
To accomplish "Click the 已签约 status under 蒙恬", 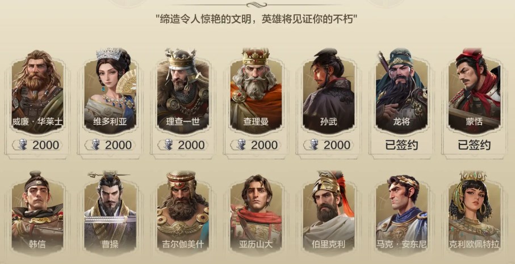I will click(474, 145).
